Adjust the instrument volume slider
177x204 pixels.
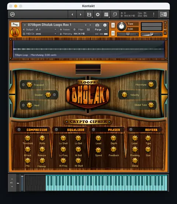(152, 34)
